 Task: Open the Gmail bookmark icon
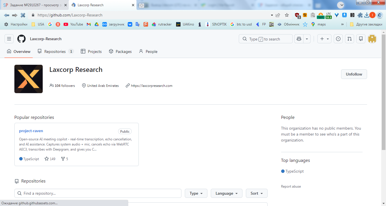tap(89, 24)
